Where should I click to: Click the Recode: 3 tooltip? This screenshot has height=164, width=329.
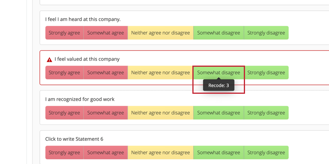219,85
